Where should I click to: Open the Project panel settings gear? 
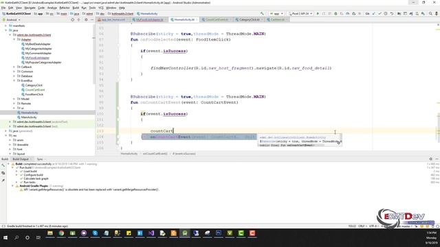86,20
